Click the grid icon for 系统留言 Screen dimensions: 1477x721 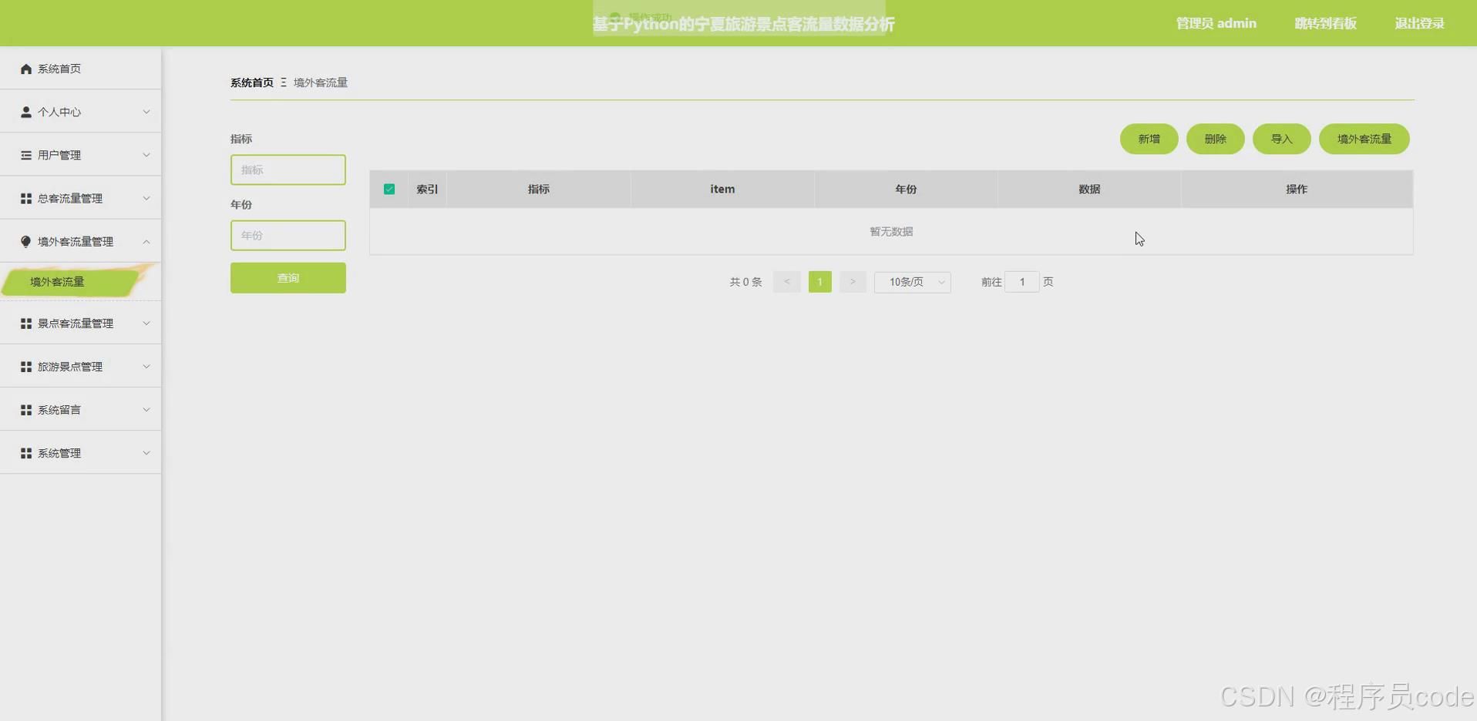pos(26,410)
